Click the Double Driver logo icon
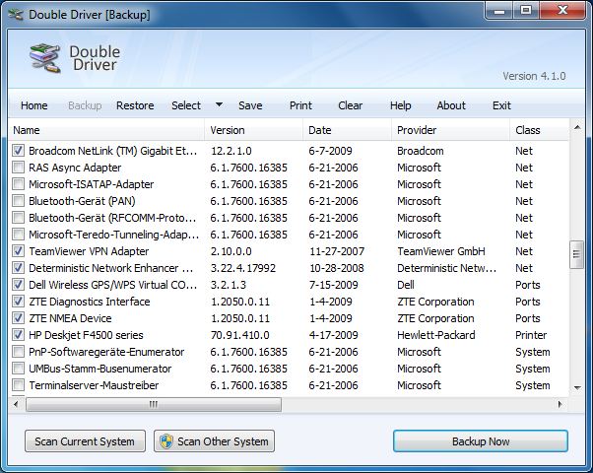Screen dimensions: 593x473 click(45, 58)
